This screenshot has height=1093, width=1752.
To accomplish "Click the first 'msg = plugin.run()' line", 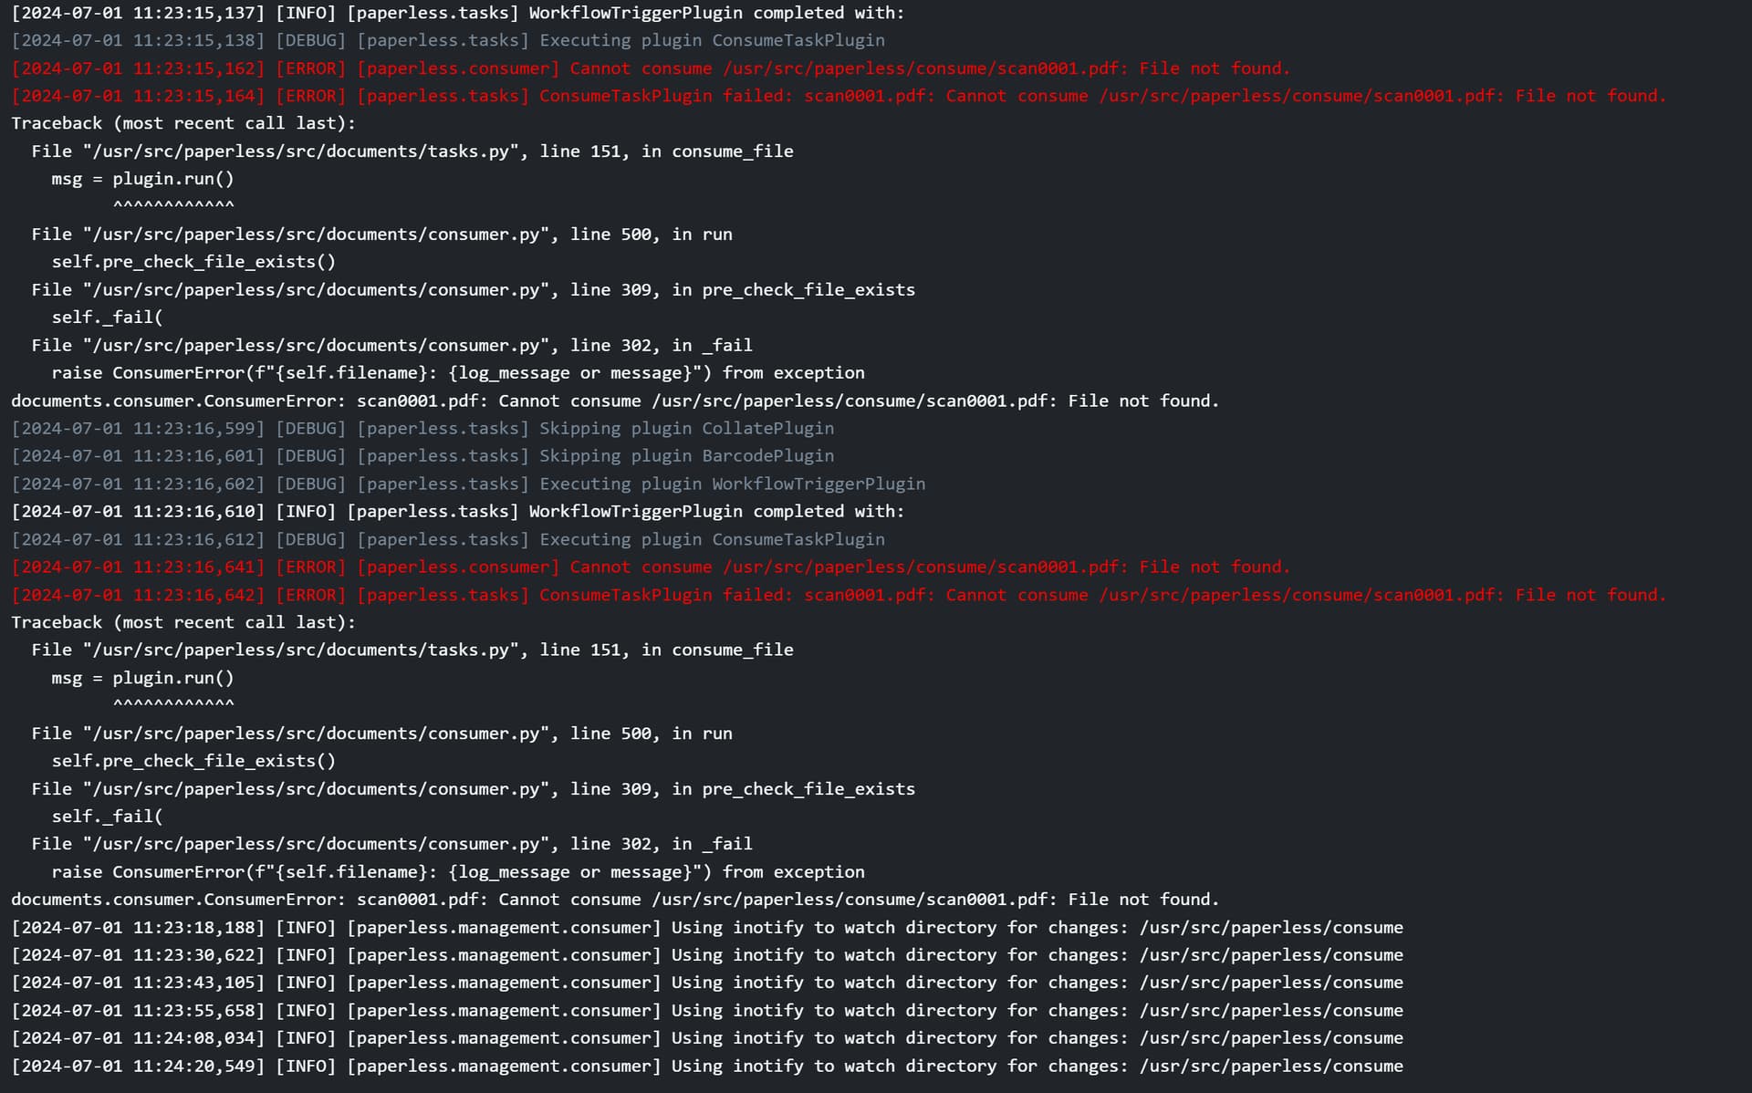I will [143, 179].
